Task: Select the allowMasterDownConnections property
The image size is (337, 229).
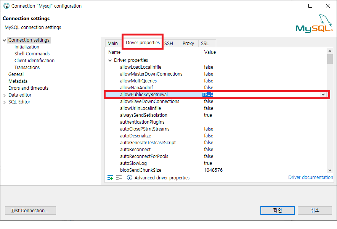Action: pos(151,74)
